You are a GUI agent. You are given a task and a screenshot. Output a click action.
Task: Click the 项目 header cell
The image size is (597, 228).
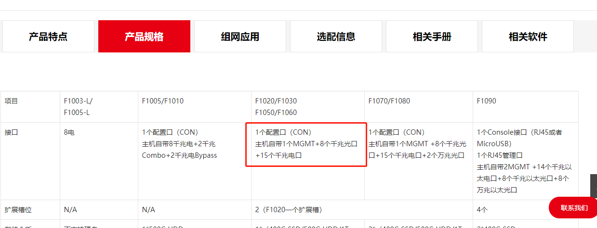[30, 107]
